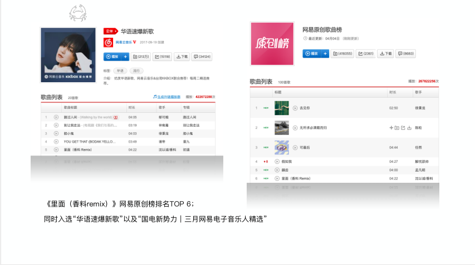This screenshot has width=475, height=265.
Task: Open the 网易云音乐 creator avatar logo
Action: [108, 42]
